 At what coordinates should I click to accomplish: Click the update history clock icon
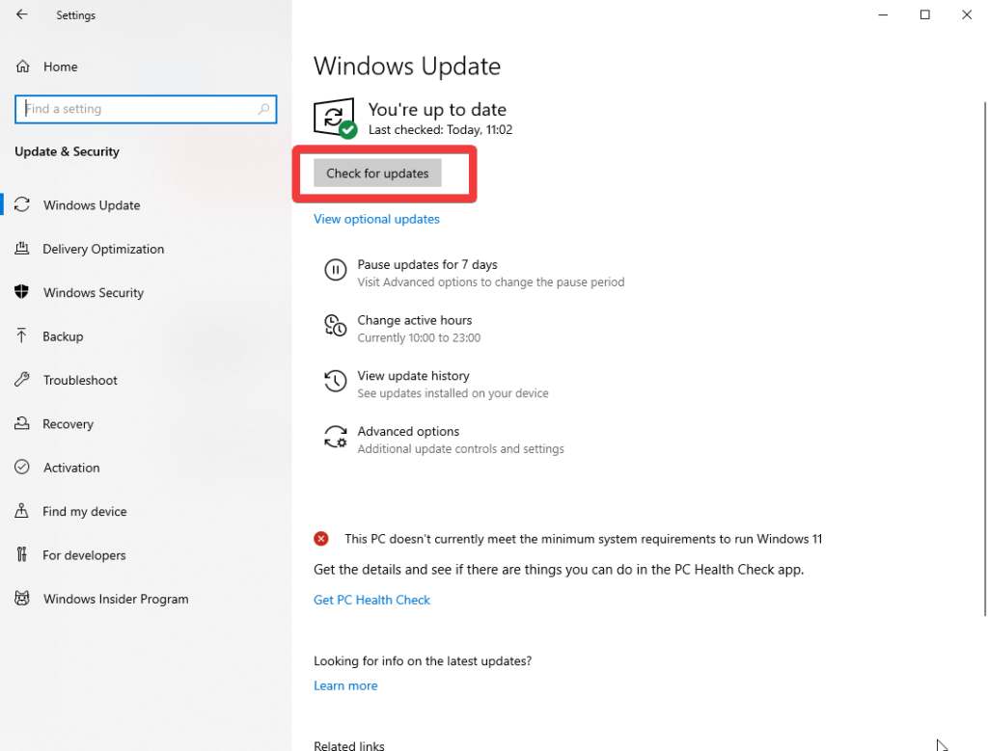click(x=335, y=381)
